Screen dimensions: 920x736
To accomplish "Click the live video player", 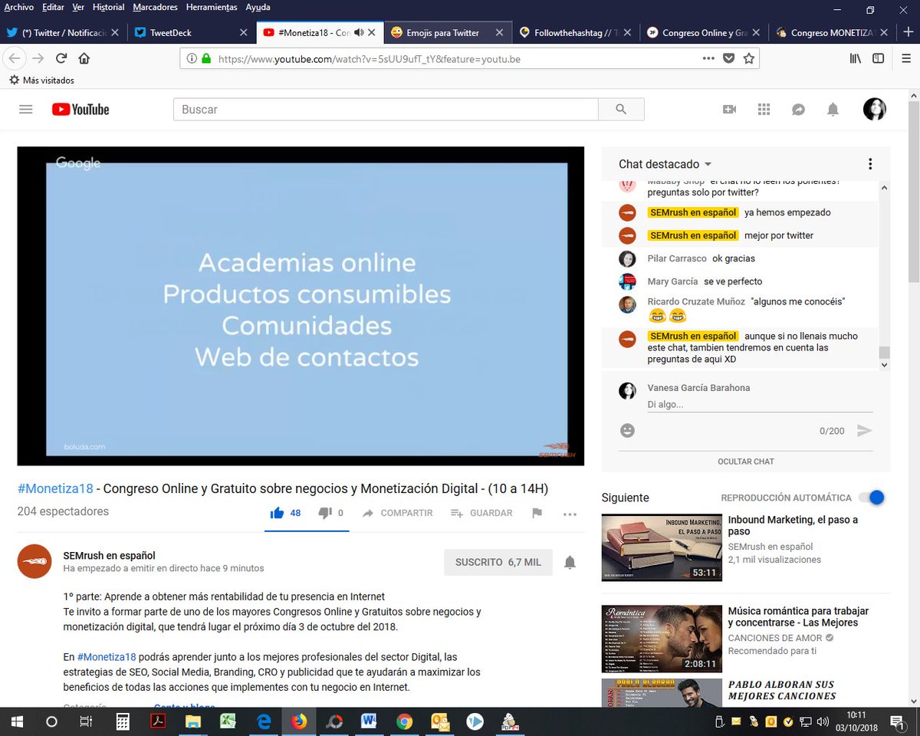I will 301,306.
